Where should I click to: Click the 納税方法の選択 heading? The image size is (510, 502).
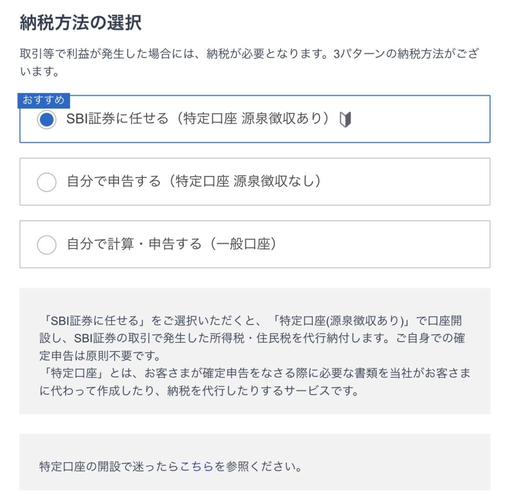click(81, 23)
